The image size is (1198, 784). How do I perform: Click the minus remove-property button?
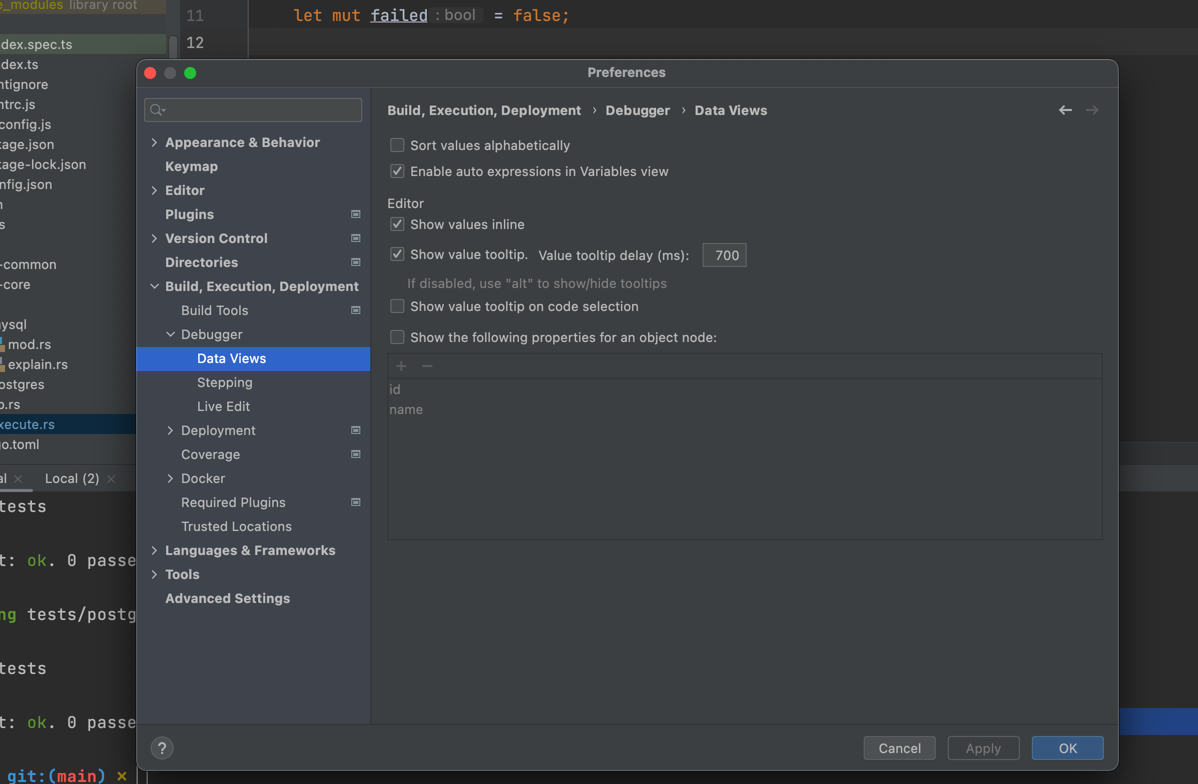click(427, 366)
